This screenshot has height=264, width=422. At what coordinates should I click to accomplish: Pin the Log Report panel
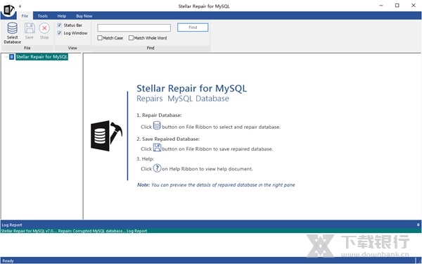[418, 225]
